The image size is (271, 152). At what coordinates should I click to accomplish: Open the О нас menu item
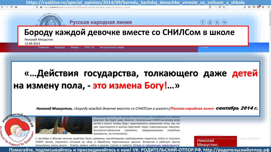pos(205,47)
